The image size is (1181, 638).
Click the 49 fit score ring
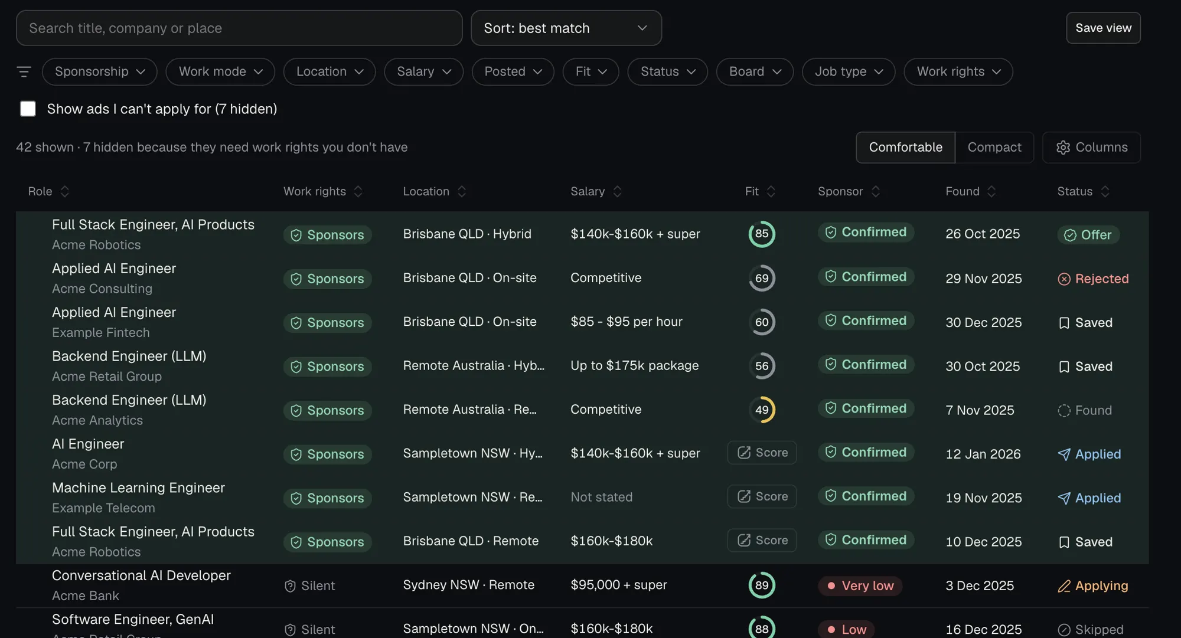762,410
